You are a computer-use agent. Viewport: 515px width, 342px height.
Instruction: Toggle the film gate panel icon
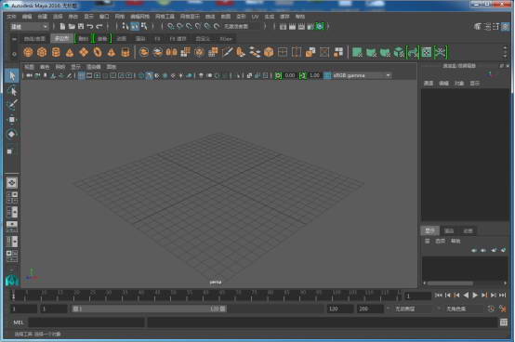tap(89, 76)
